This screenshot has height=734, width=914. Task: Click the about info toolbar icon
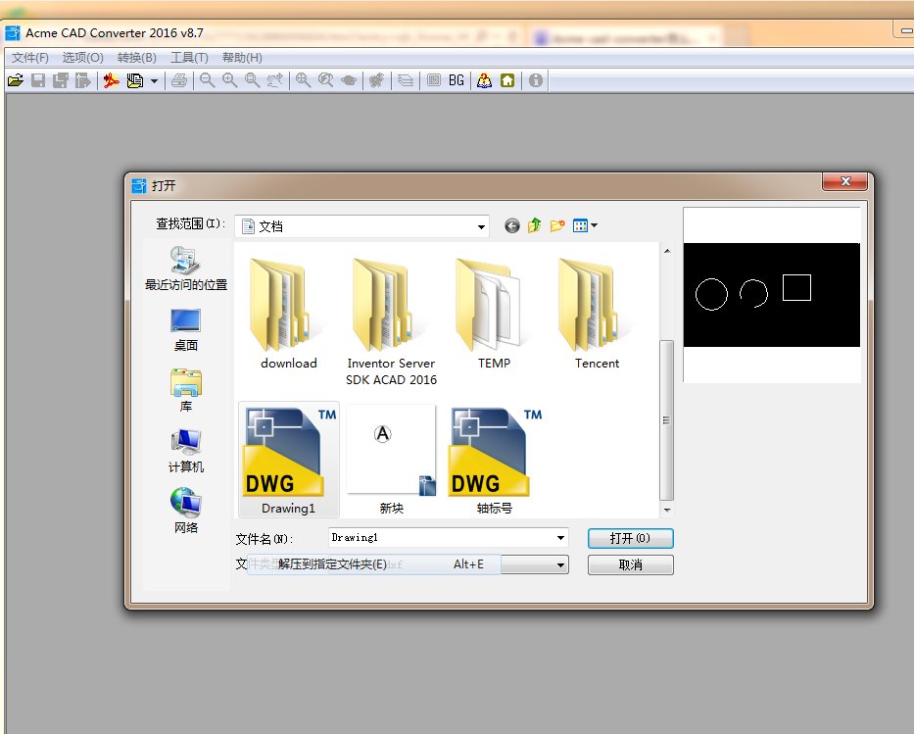(x=534, y=80)
